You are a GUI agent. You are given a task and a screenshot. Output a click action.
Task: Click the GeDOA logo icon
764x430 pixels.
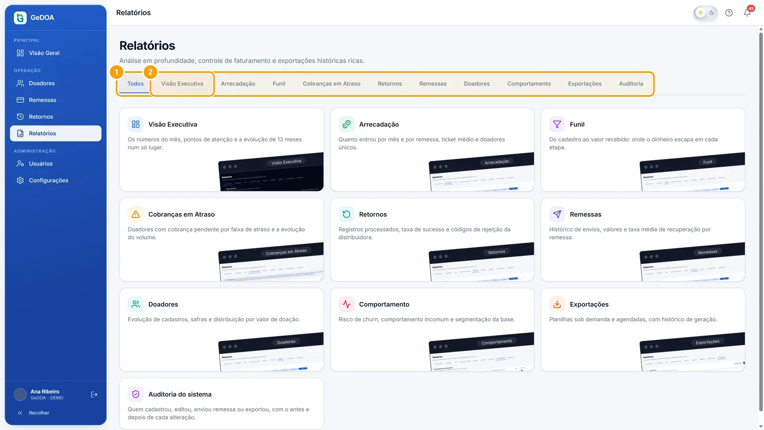pyautogui.click(x=20, y=18)
